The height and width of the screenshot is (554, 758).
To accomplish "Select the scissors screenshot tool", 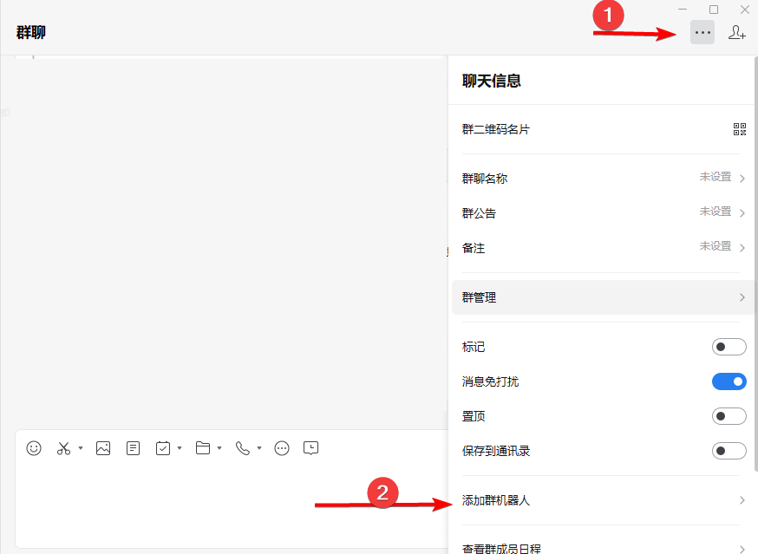I will 63,448.
